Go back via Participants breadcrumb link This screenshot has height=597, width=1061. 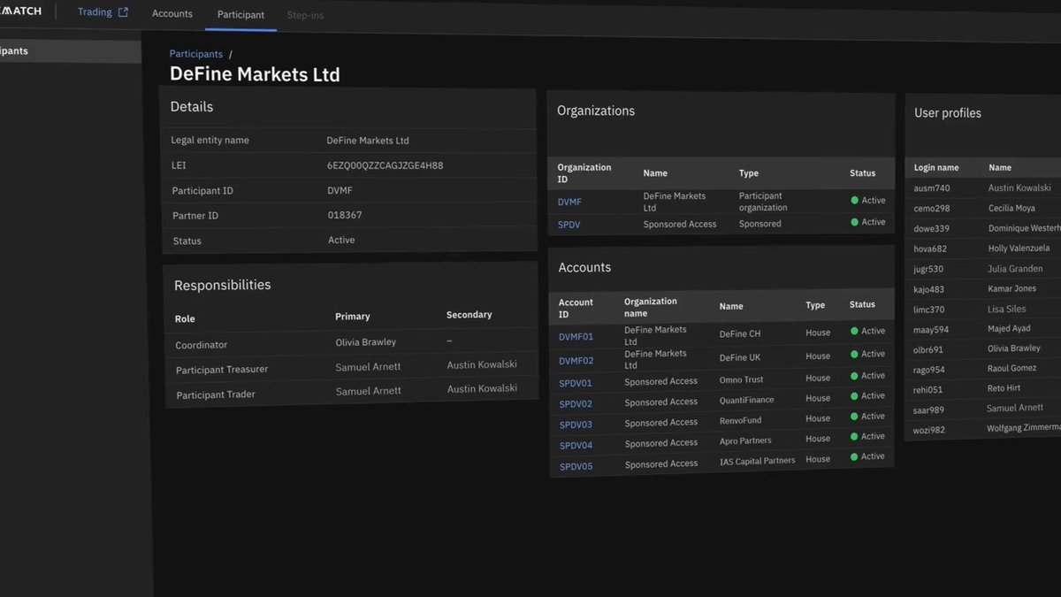pos(196,54)
